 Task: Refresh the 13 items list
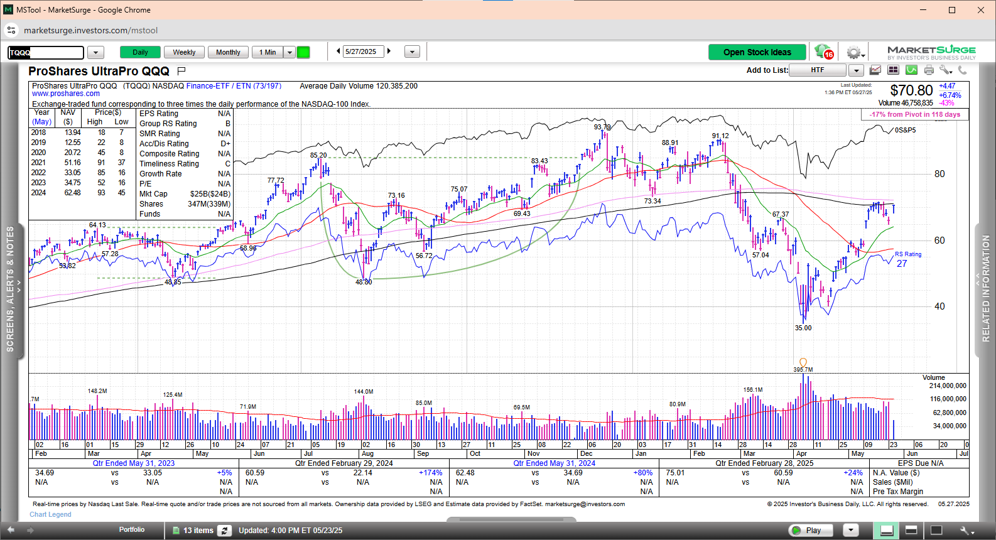224,531
